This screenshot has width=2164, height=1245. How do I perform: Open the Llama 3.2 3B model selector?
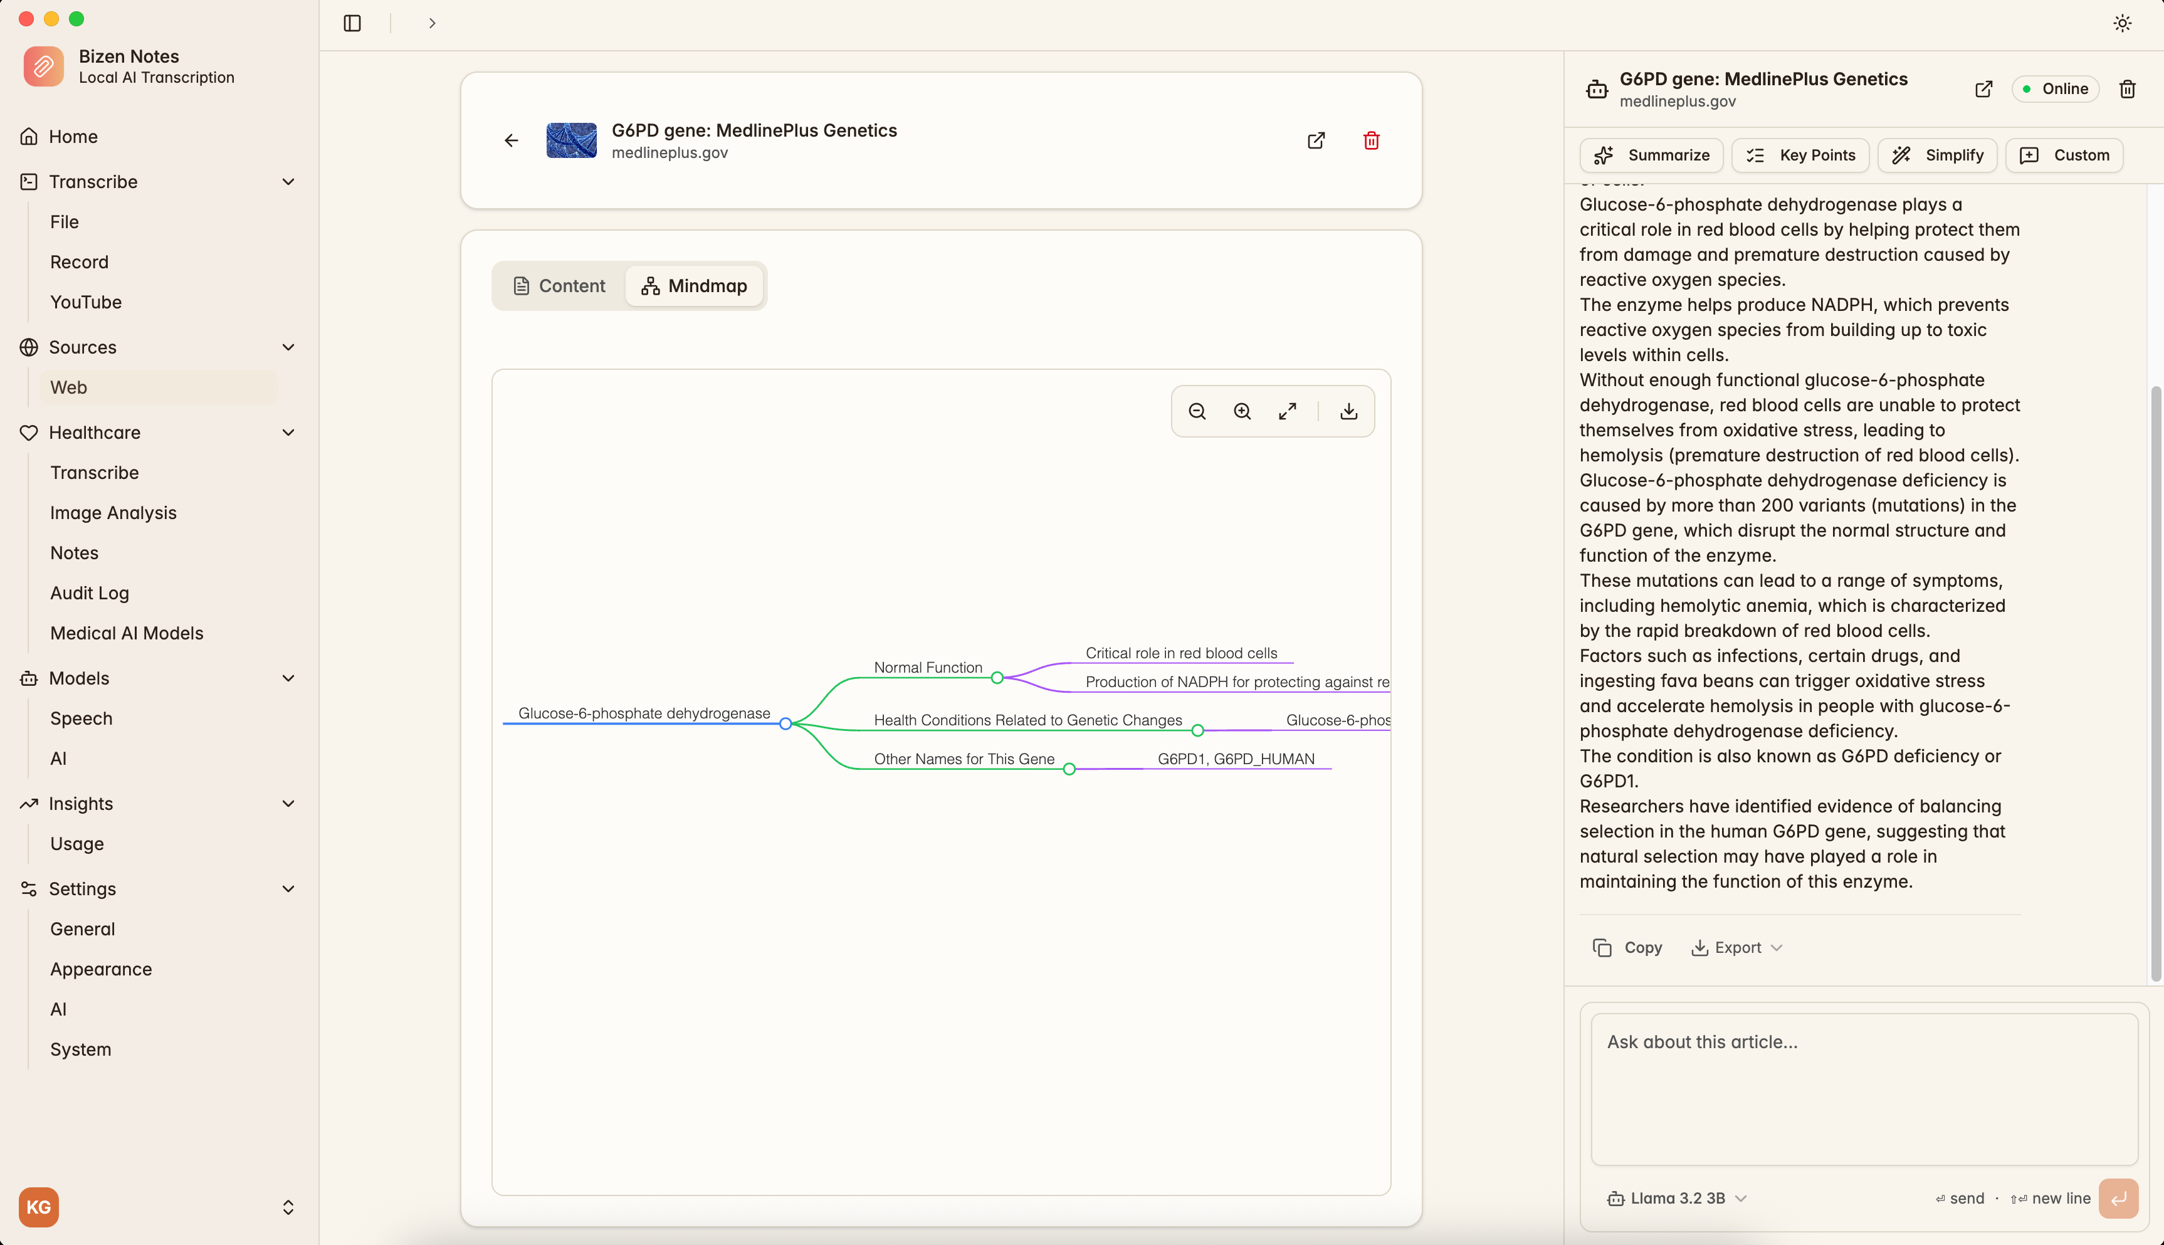click(1676, 1198)
